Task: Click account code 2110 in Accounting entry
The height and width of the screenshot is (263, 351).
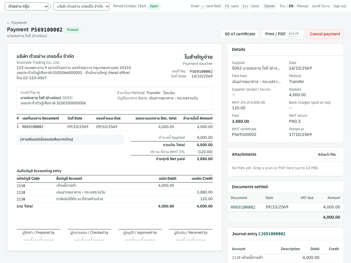Action: (21, 186)
